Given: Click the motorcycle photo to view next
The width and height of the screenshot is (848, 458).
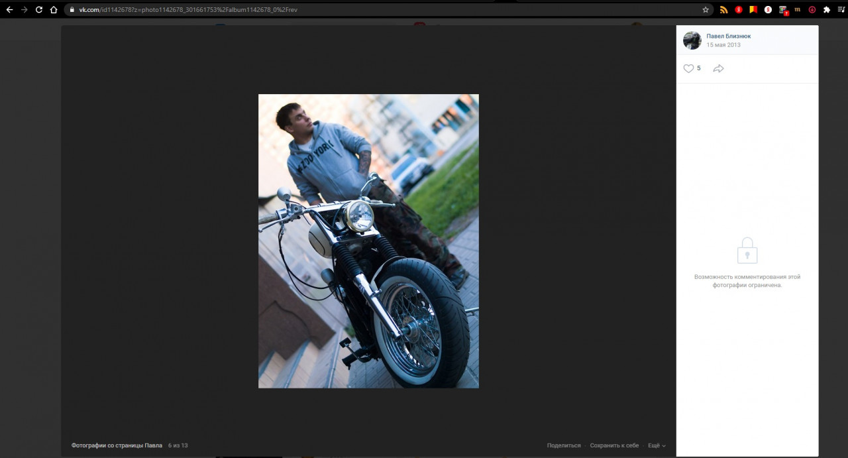Looking at the screenshot, I should 368,241.
